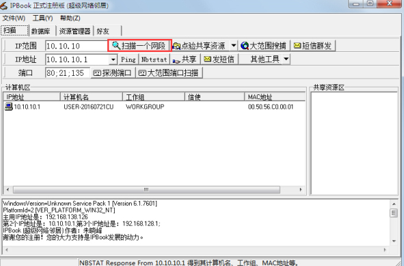The height and width of the screenshot is (266, 404).
Task: Click the 探测端口 probe port button
Action: coord(113,73)
